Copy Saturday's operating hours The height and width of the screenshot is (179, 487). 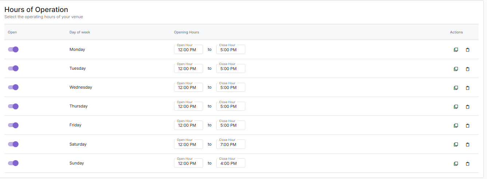pos(456,145)
